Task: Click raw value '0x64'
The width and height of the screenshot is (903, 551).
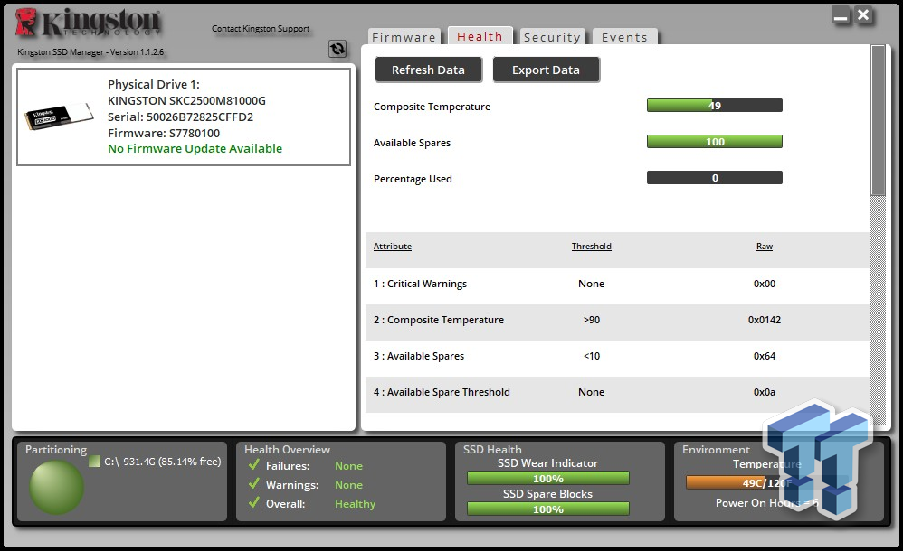Action: click(765, 356)
